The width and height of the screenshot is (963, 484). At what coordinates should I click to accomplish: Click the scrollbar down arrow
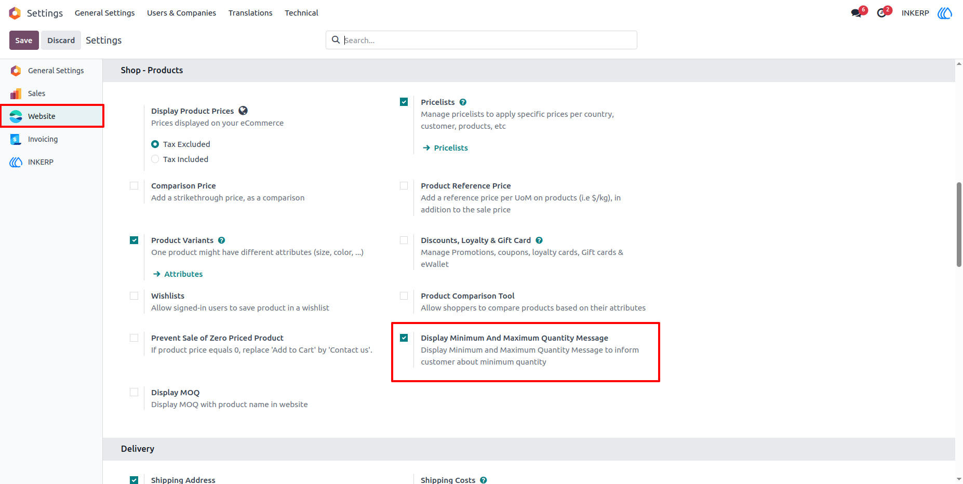pos(959,479)
